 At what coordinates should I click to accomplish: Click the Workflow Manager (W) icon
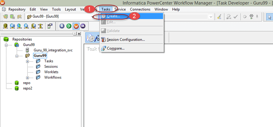pos(76,26)
